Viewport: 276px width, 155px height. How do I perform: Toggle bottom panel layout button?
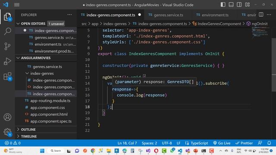(x=231, y=5)
